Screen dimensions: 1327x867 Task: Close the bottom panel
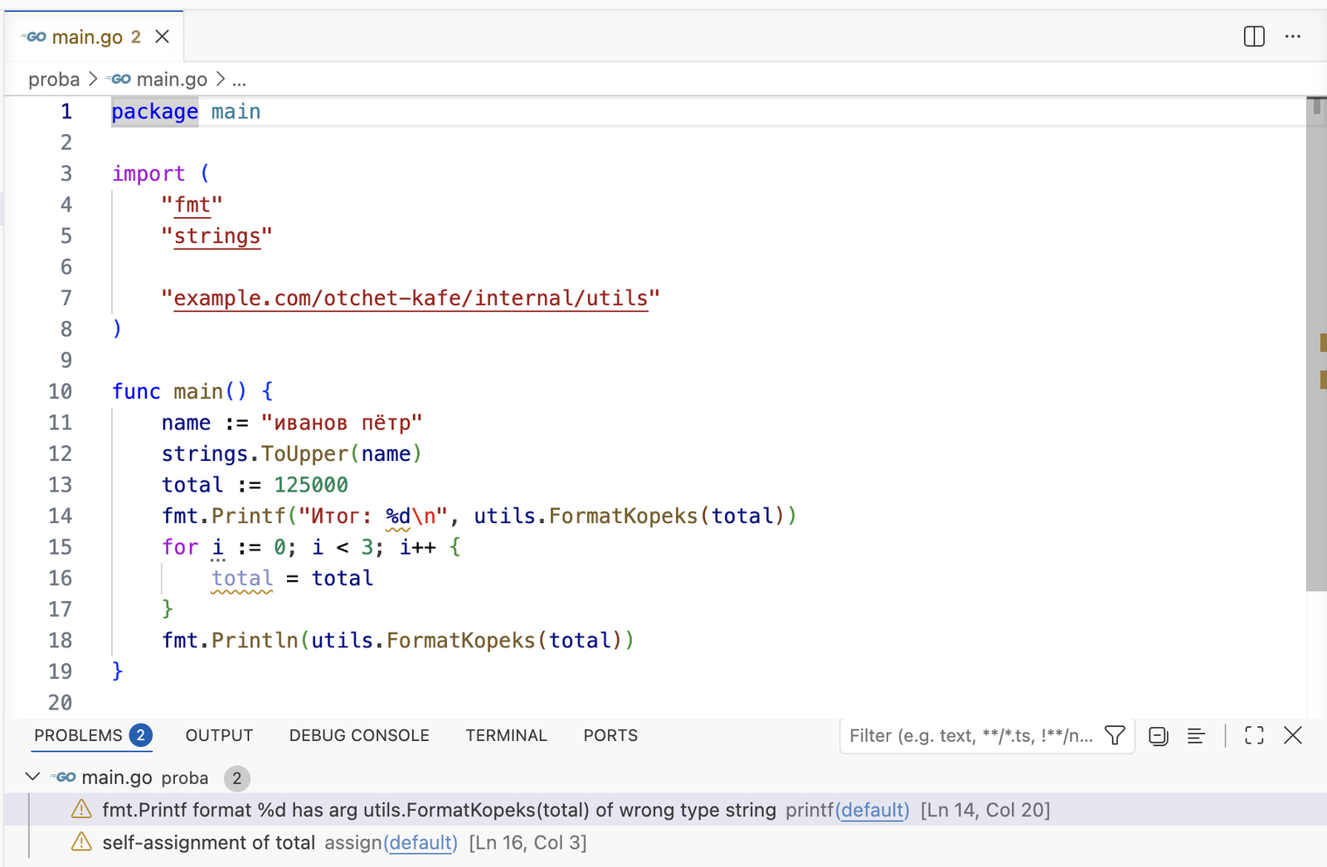point(1293,735)
